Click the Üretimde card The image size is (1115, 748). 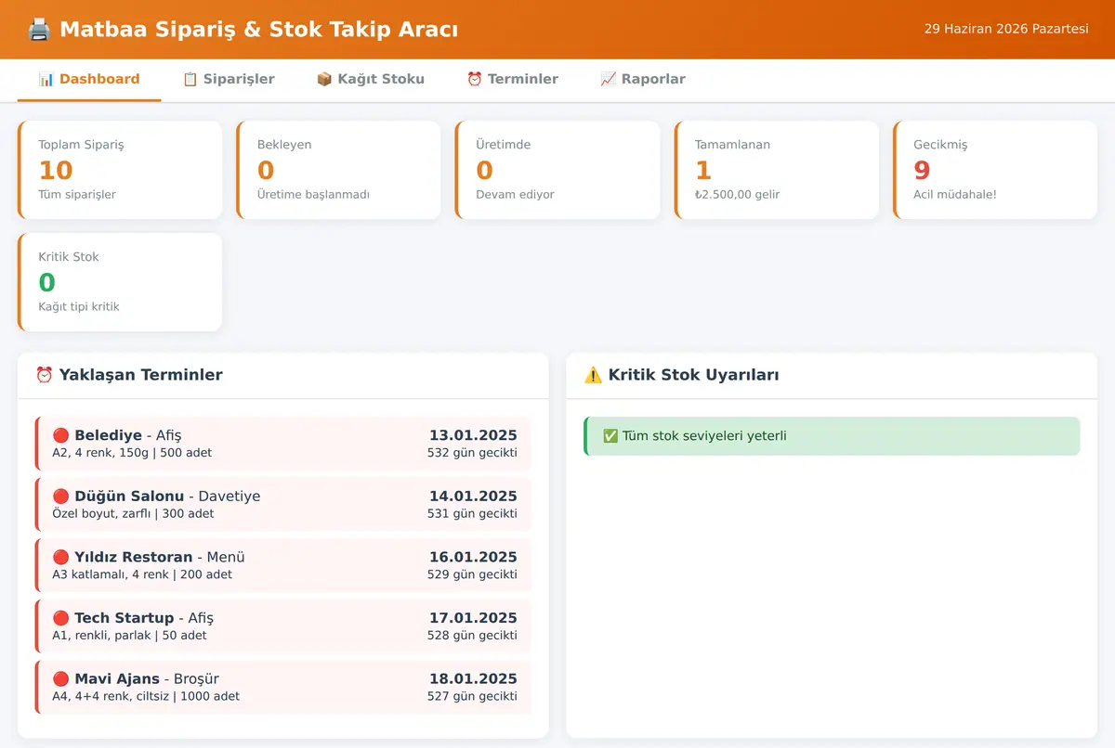click(x=557, y=170)
